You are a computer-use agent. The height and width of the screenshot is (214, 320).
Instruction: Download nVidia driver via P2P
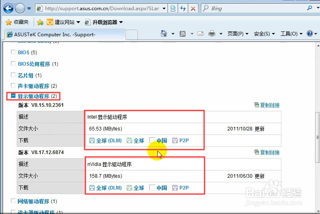coord(184,188)
